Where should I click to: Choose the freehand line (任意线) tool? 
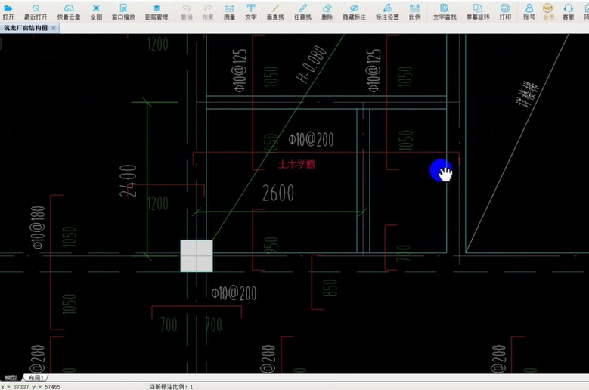click(x=302, y=11)
